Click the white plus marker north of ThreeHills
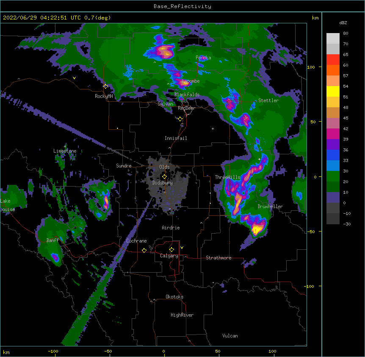 (x=259, y=159)
